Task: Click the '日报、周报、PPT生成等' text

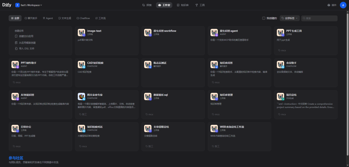Action: (23, 136)
